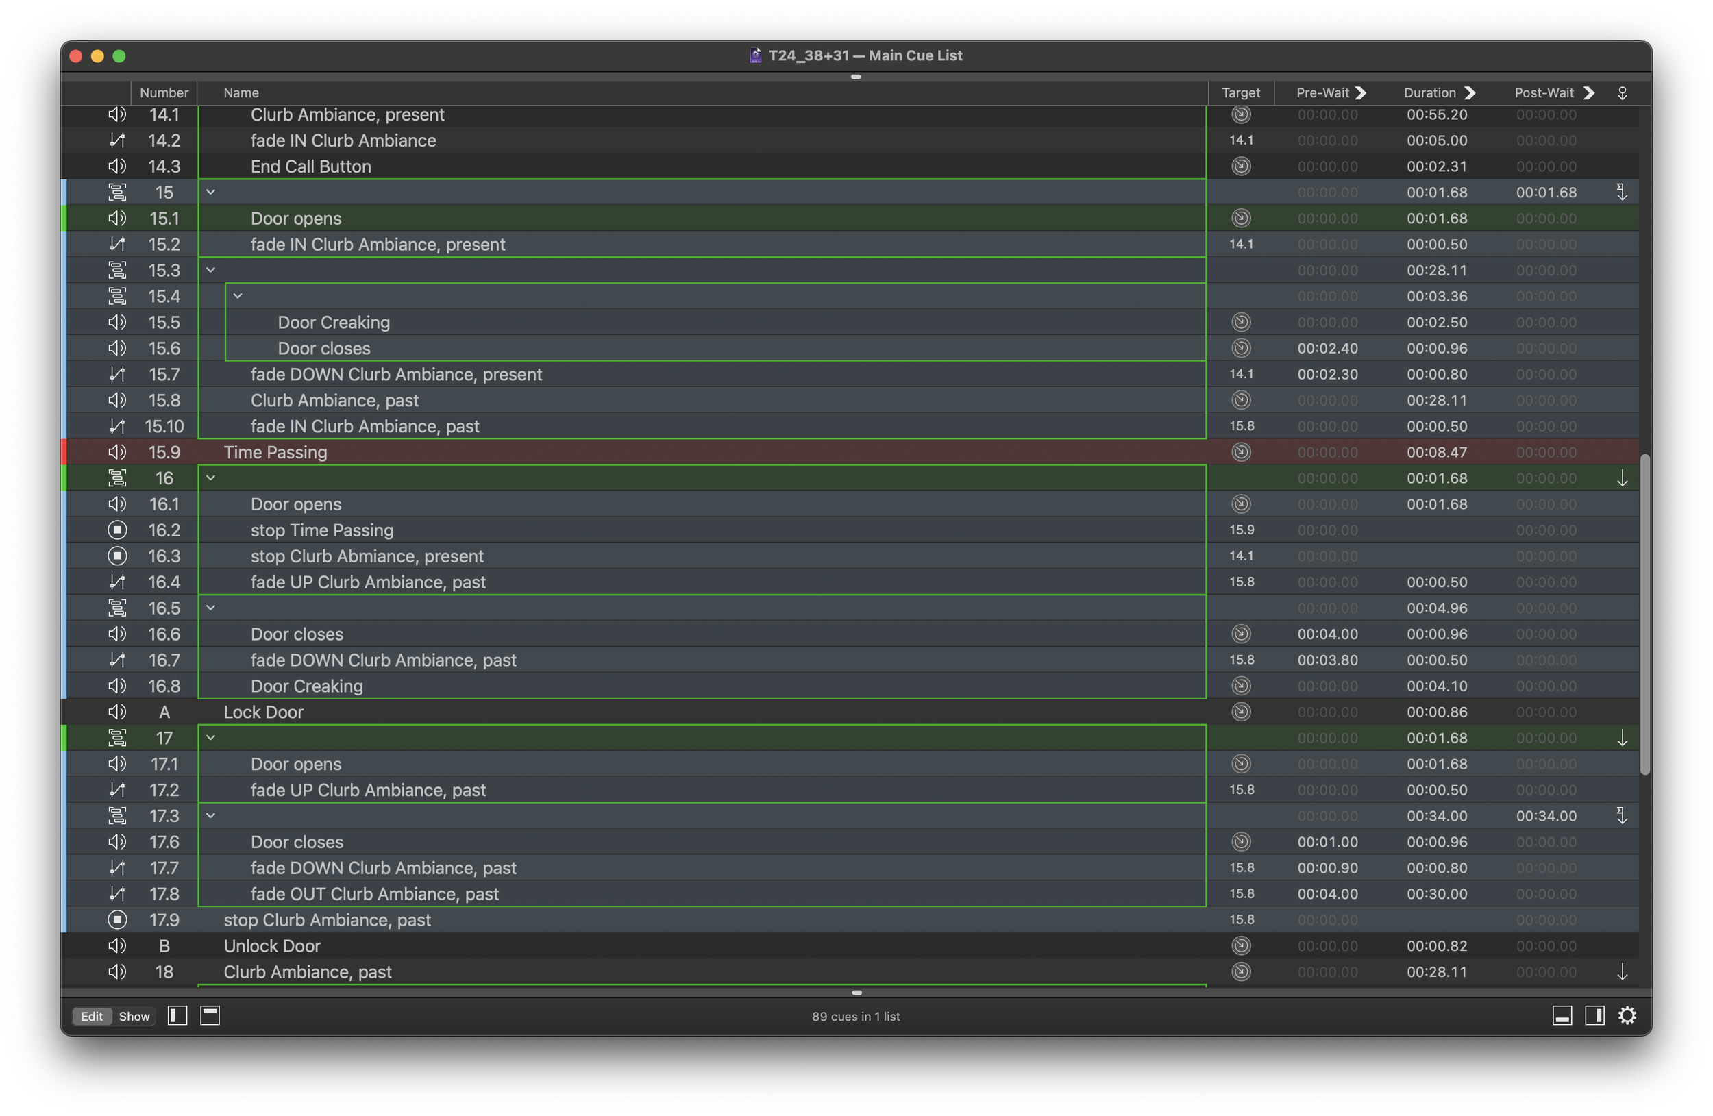Click auto-follow icon on cue 17.3
1713x1116 pixels.
click(x=1622, y=815)
